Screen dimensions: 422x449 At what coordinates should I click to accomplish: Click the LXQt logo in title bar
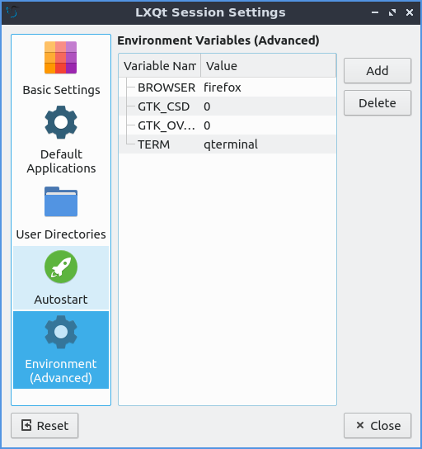click(x=12, y=12)
